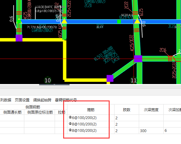Click the 4C25/3C22 vertical rebar label

tap(132, 43)
